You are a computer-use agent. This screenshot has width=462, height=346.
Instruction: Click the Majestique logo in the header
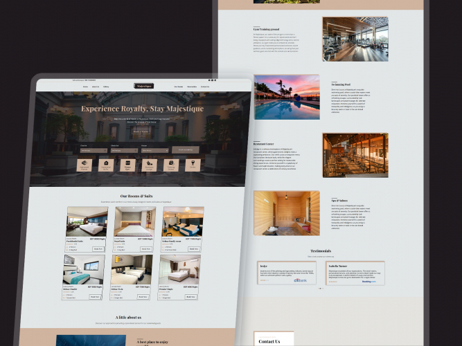pyautogui.click(x=144, y=86)
